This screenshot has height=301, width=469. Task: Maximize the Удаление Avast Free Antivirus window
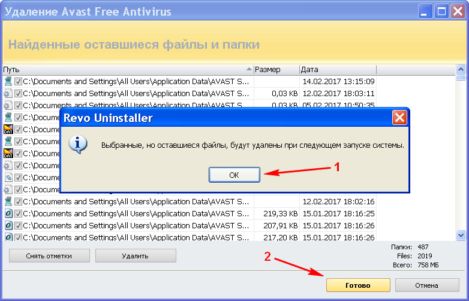[441, 11]
